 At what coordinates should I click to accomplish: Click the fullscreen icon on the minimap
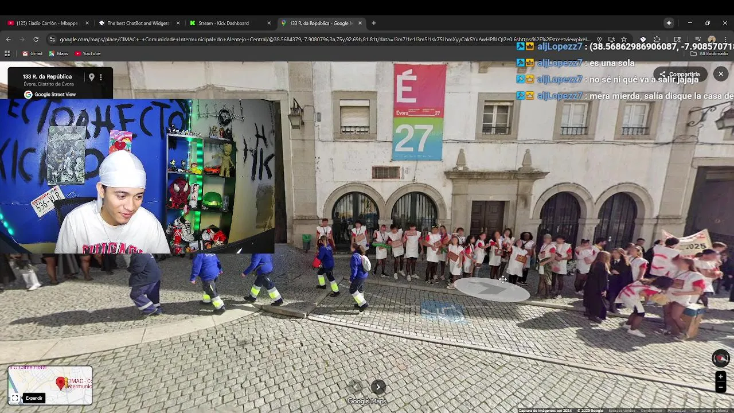click(15, 398)
